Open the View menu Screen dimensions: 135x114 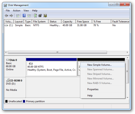pyautogui.click(x=26, y=10)
